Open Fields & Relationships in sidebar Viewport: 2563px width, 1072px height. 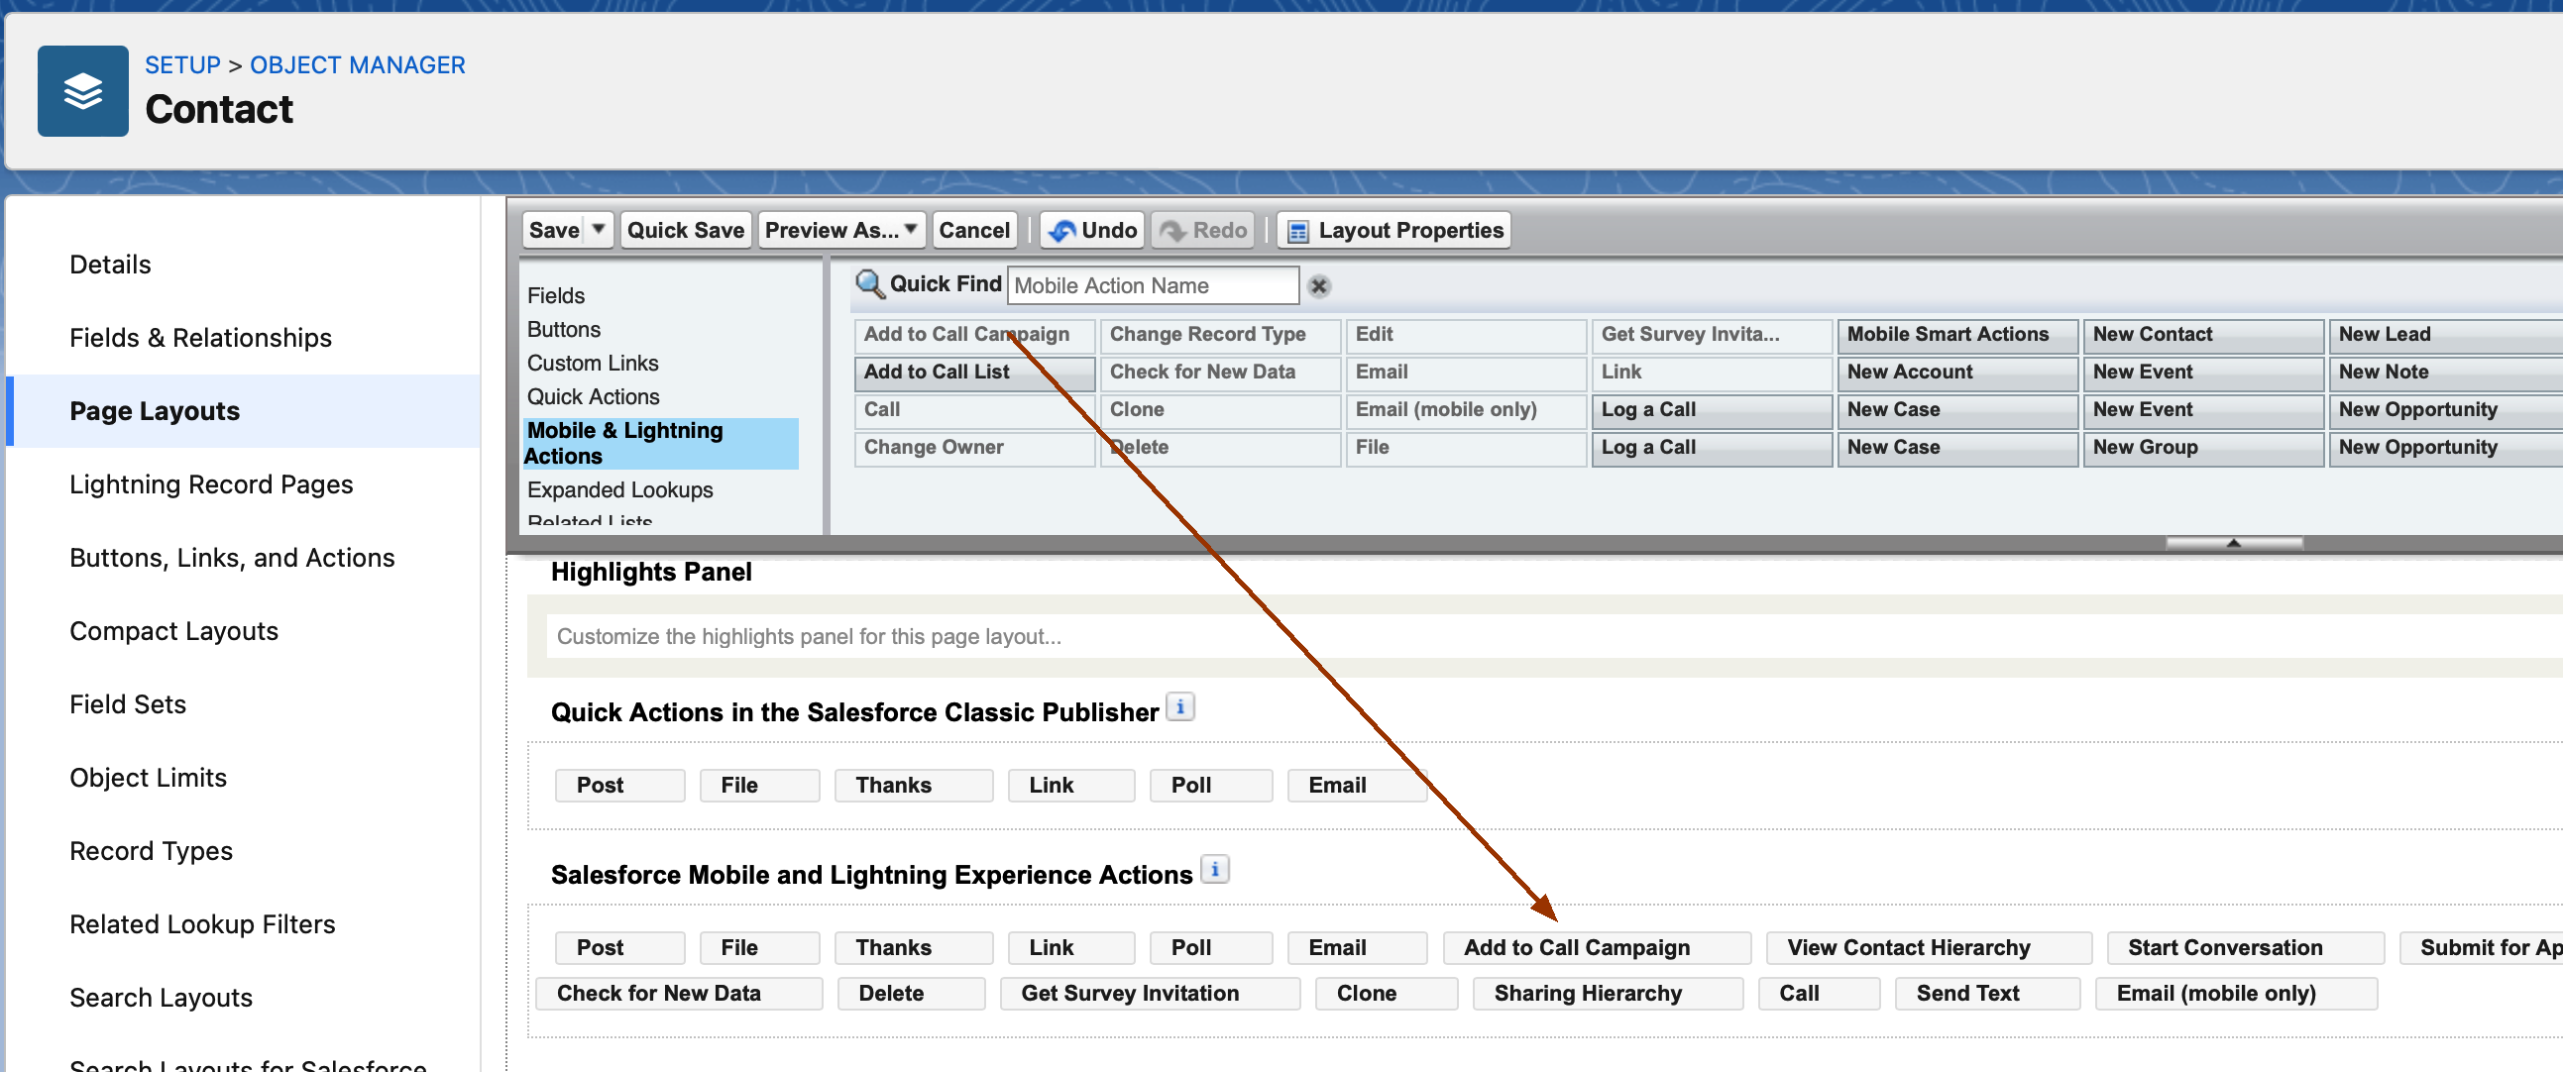tap(201, 338)
